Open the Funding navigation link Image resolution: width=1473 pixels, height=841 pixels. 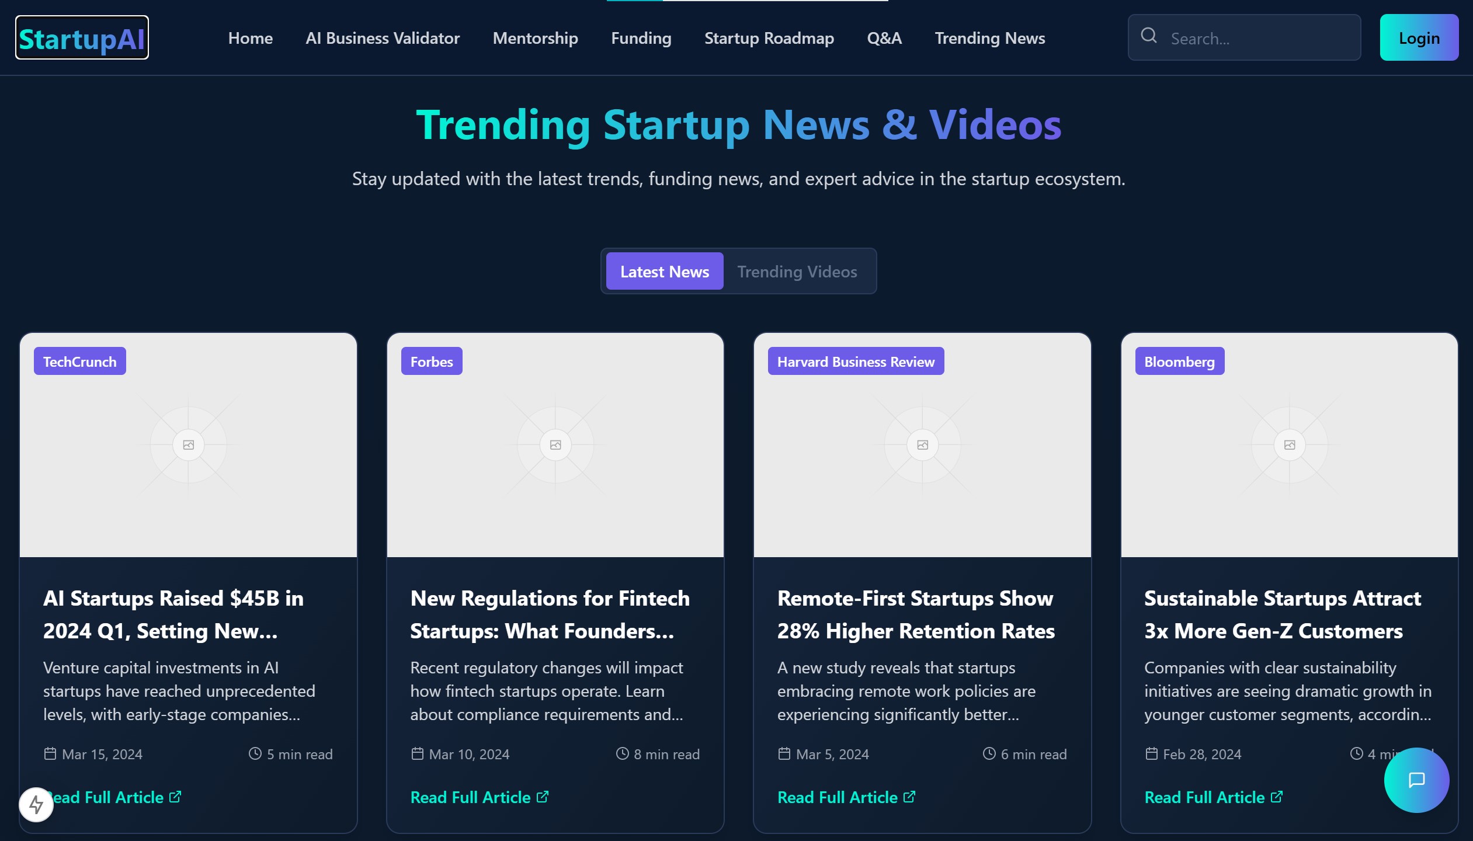pos(641,39)
